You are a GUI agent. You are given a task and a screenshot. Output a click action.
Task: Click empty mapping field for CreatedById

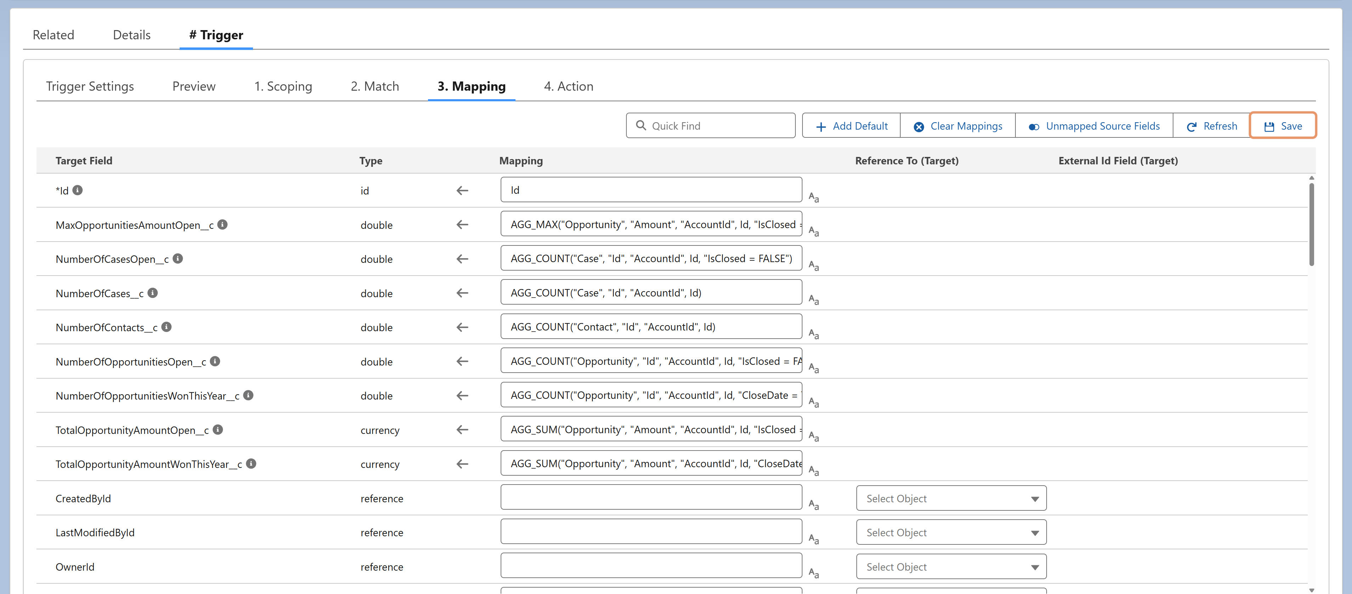coord(651,497)
